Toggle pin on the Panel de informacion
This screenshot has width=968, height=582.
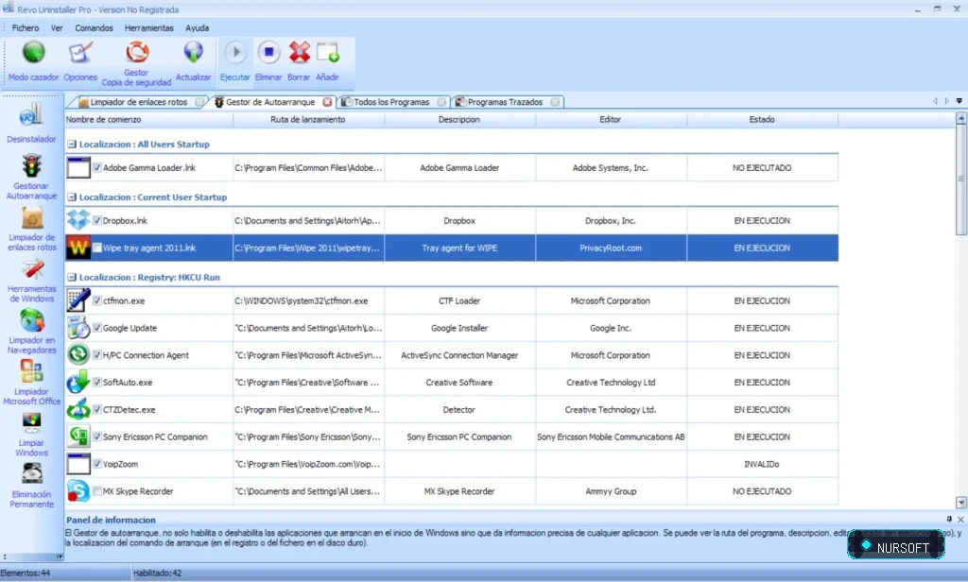(x=949, y=519)
